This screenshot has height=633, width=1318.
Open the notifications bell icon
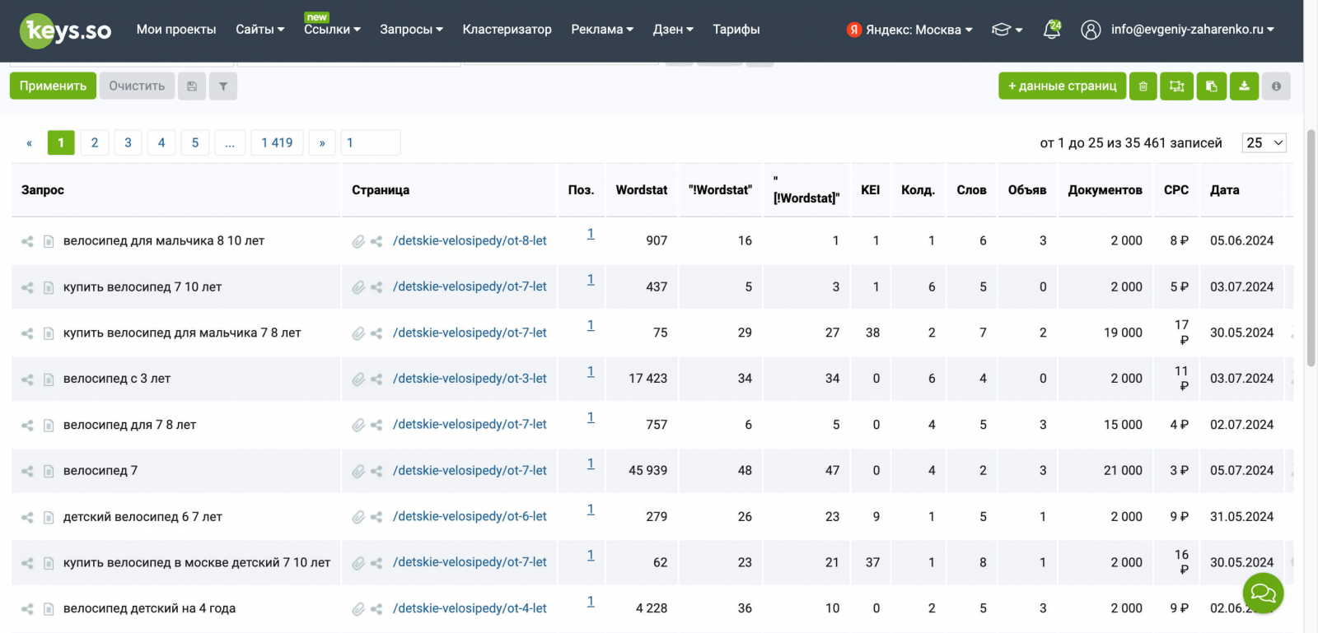click(x=1052, y=30)
